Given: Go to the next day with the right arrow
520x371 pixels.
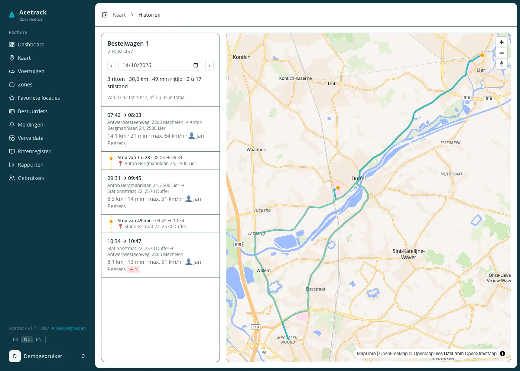Looking at the screenshot, I should pyautogui.click(x=209, y=65).
